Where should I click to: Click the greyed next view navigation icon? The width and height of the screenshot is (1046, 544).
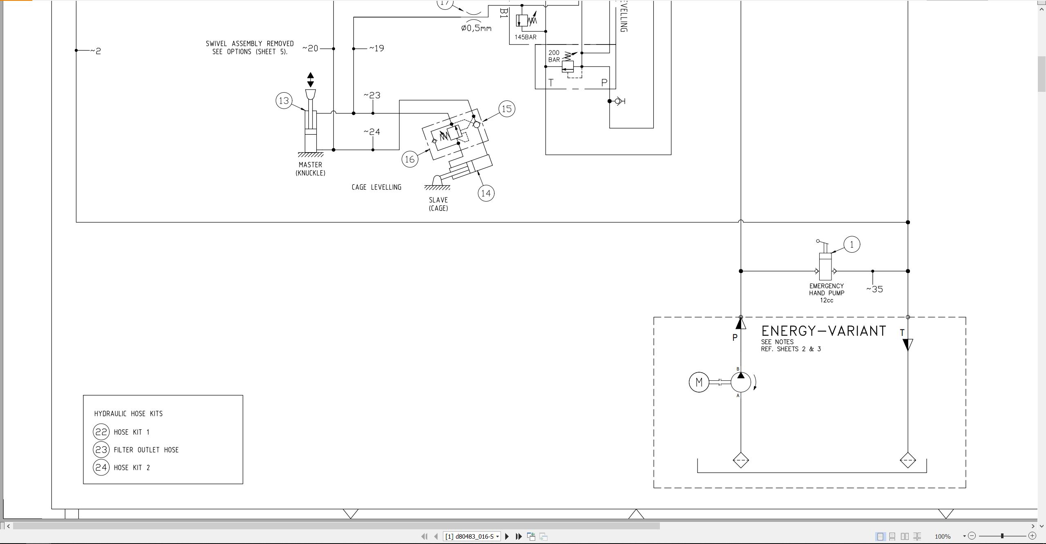point(543,536)
